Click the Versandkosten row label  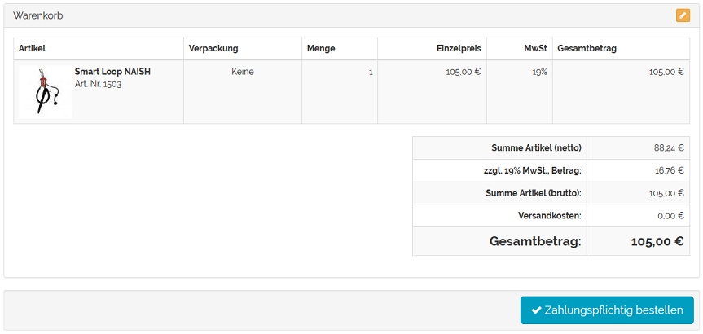548,216
